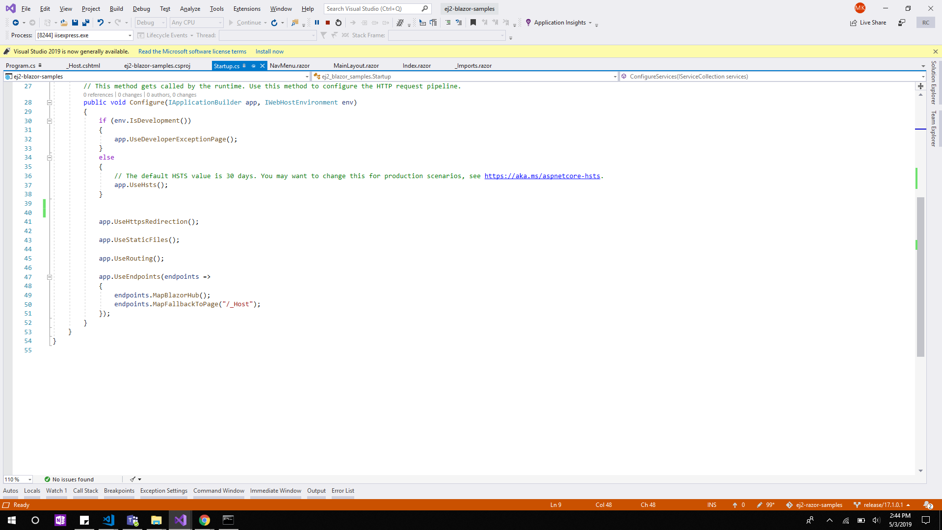Click the notifications bell in the status bar
The image size is (942, 530).
point(927,504)
